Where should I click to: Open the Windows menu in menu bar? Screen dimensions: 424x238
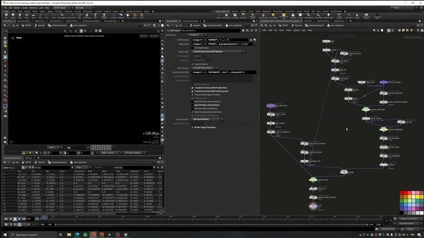[x=33, y=8]
